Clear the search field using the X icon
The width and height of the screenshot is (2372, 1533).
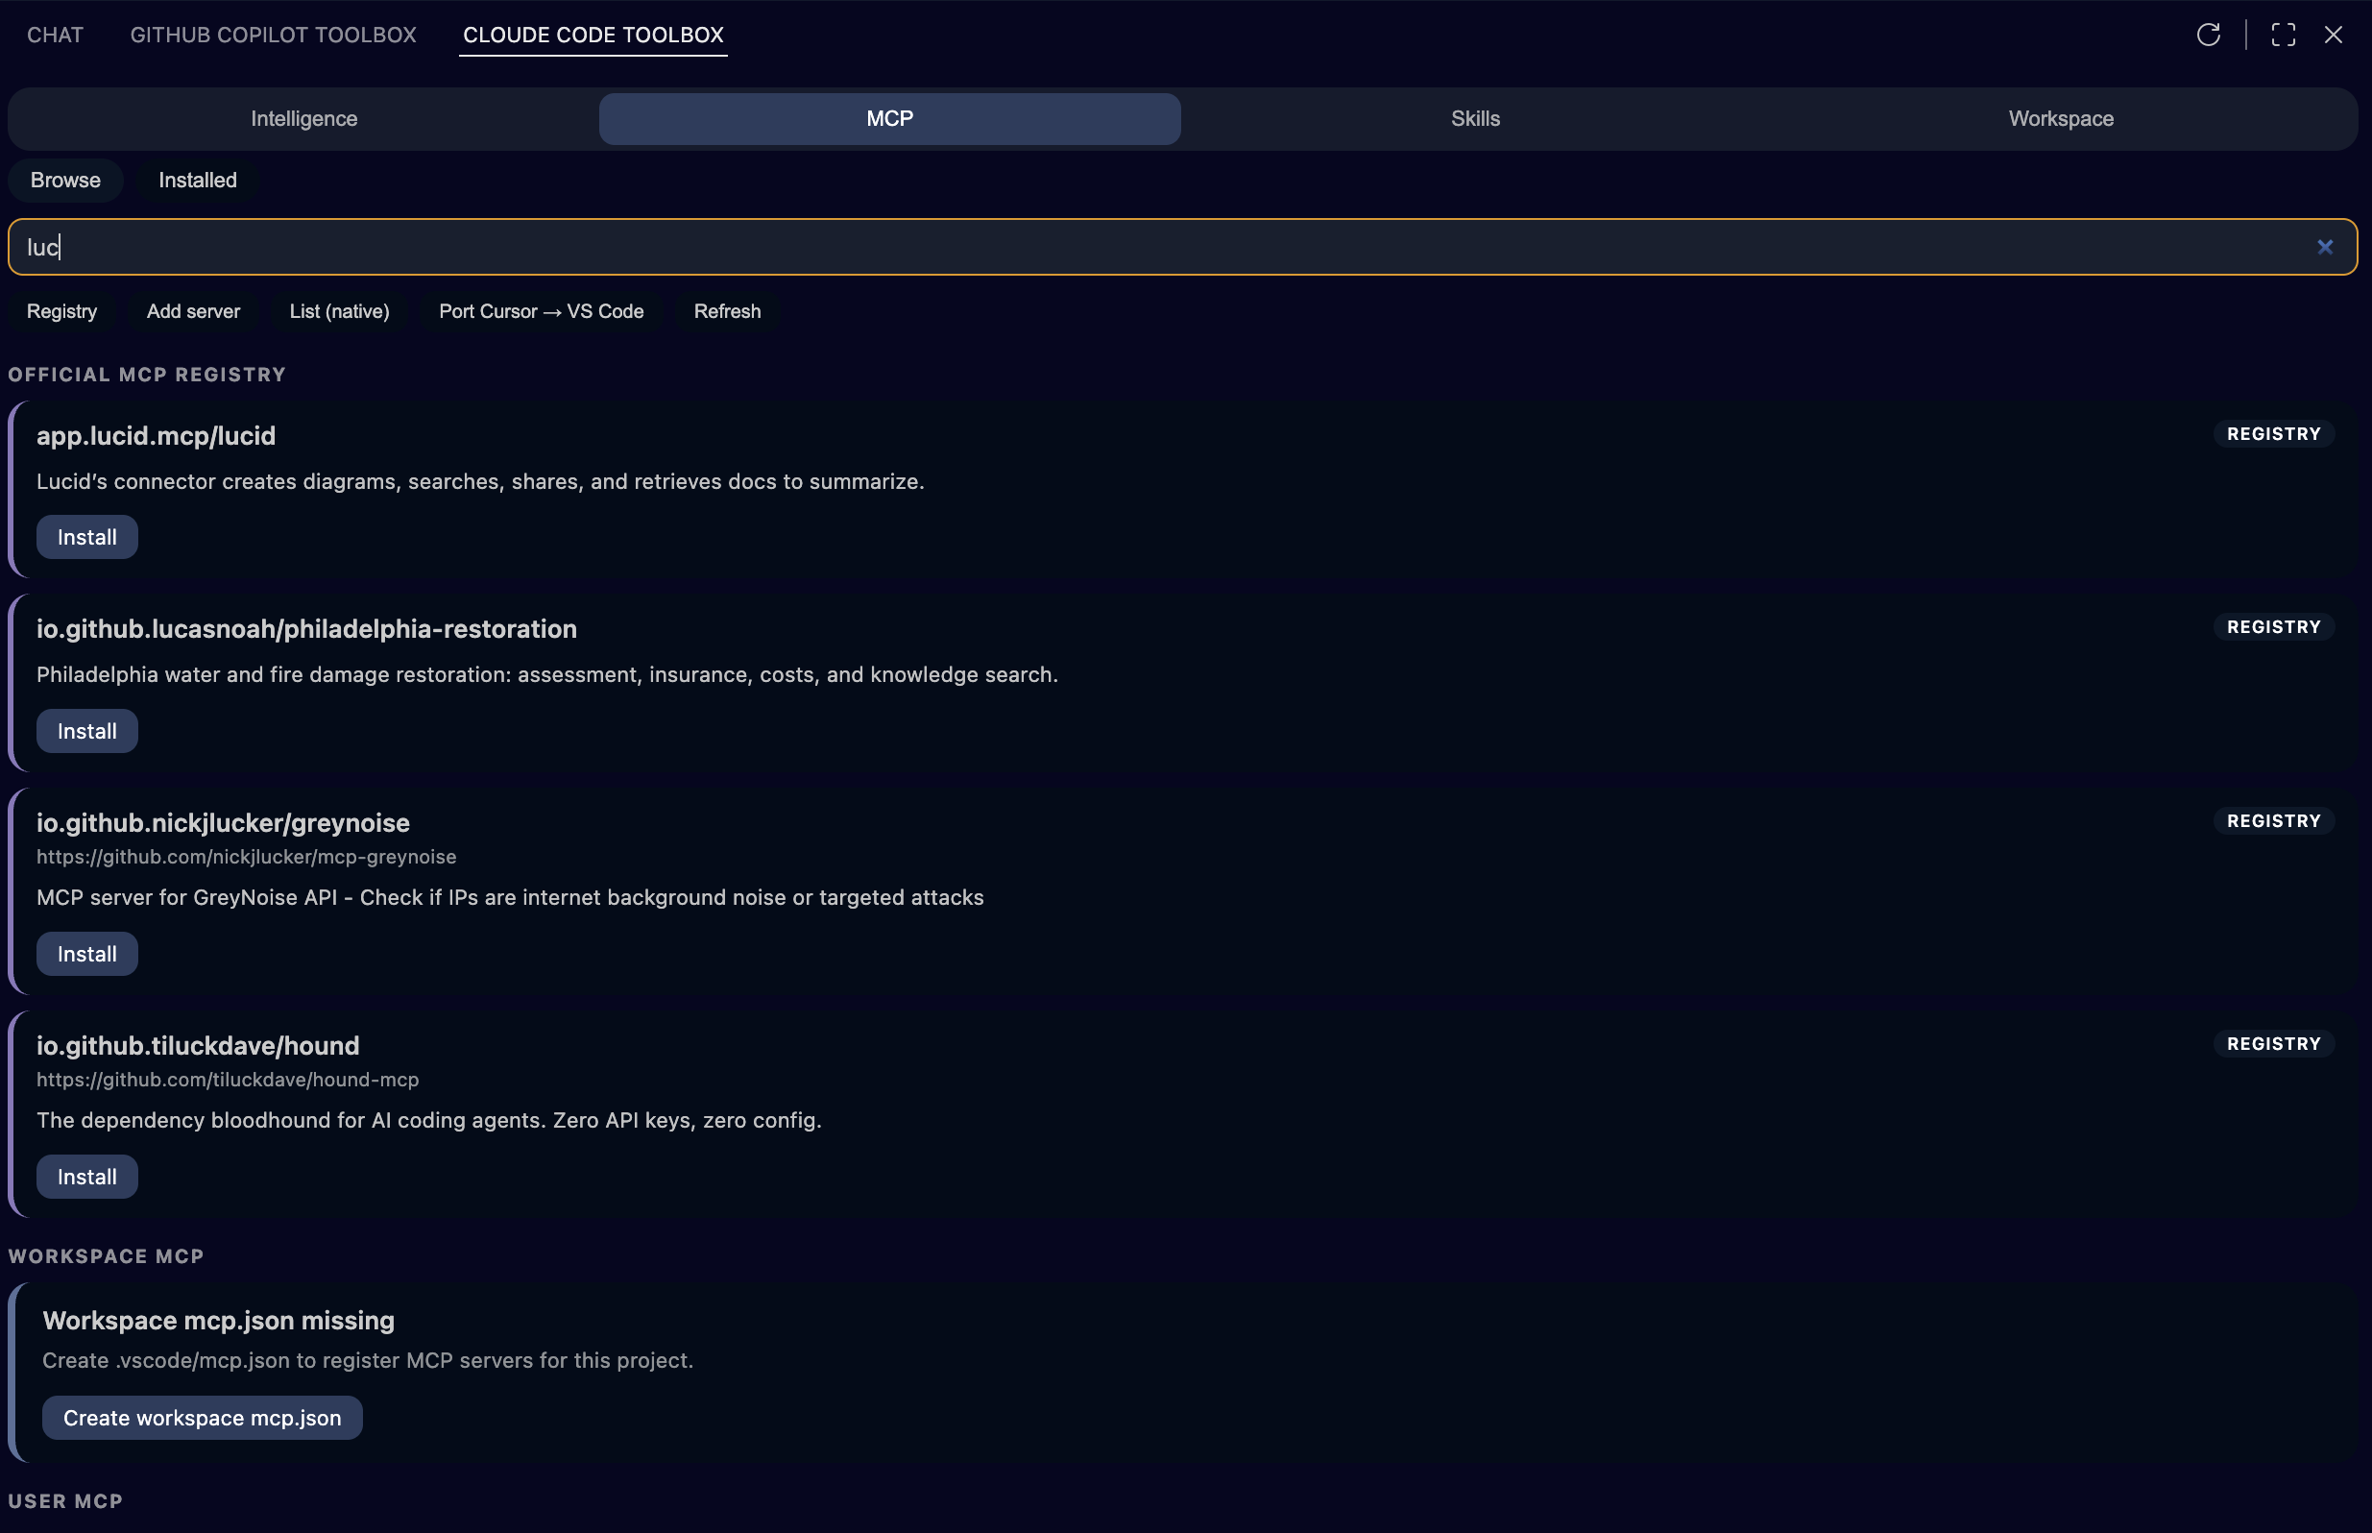tap(2325, 247)
